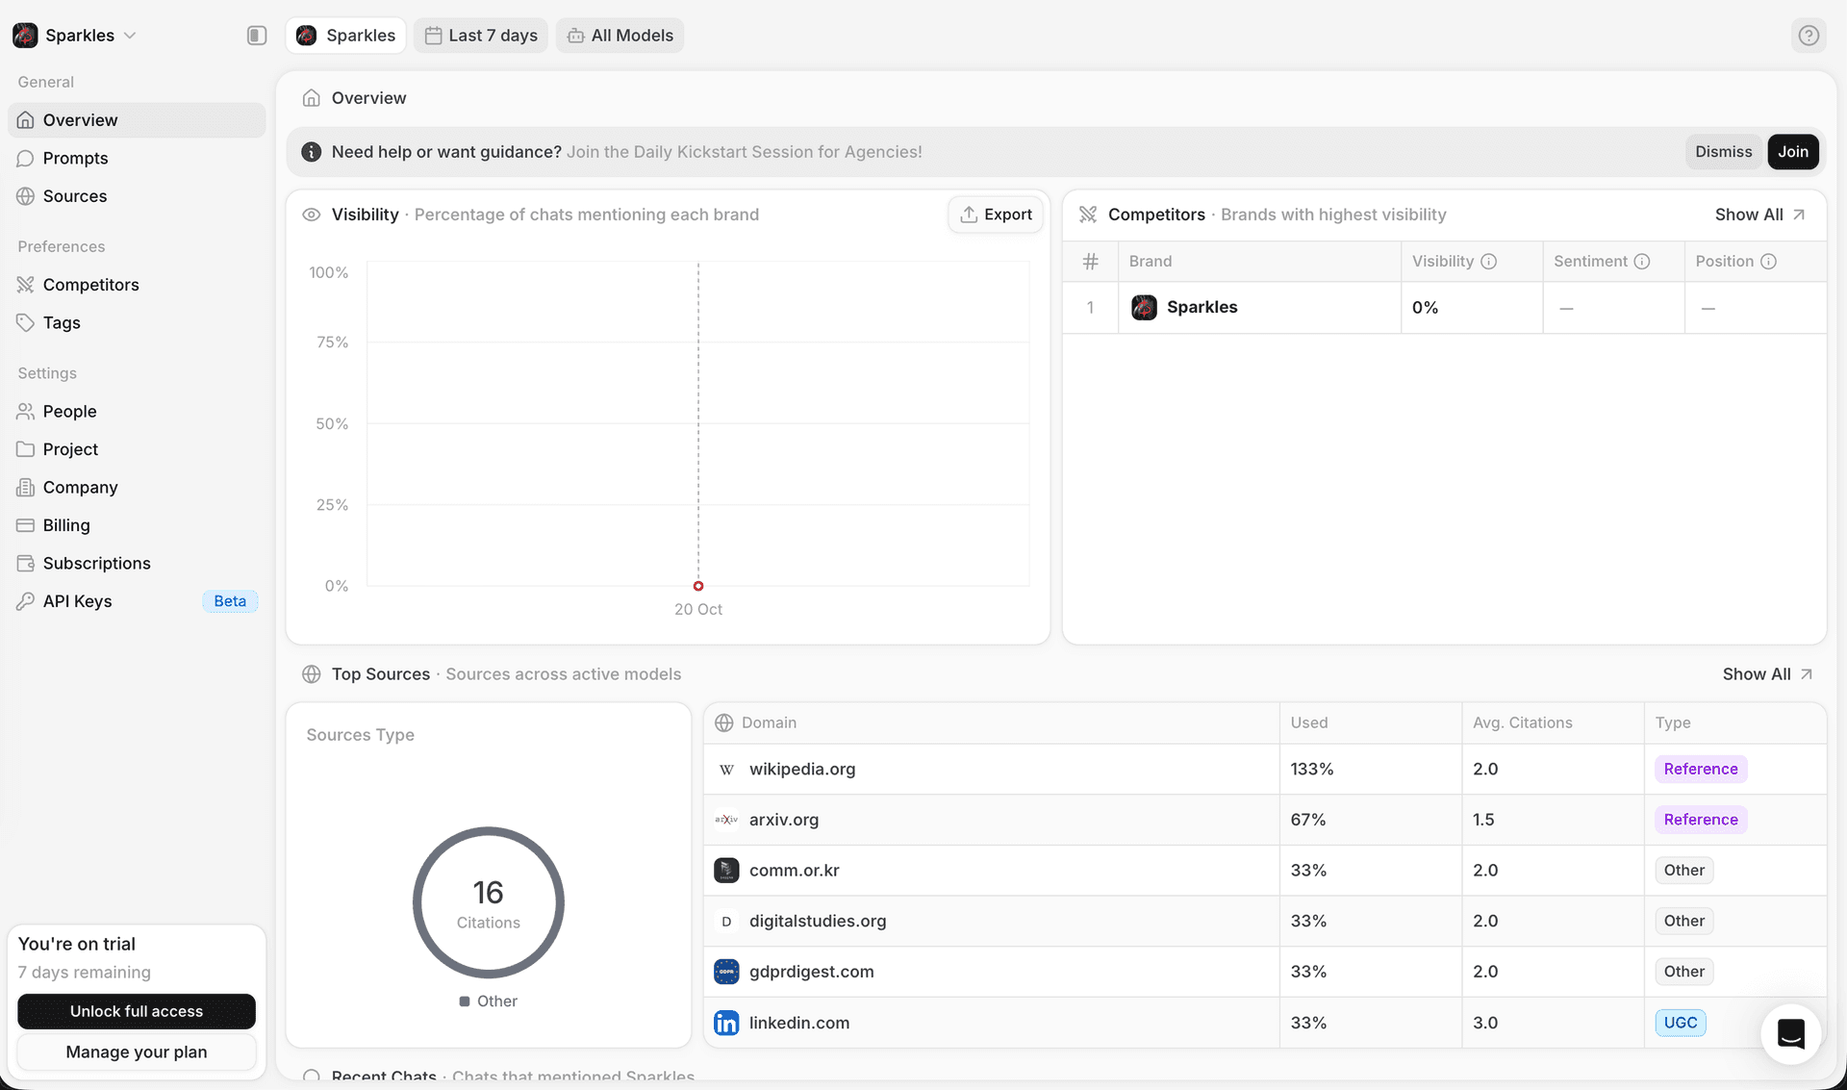Go to Prompts in the sidebar
Viewport: 1847px width, 1090px height.
(75, 158)
